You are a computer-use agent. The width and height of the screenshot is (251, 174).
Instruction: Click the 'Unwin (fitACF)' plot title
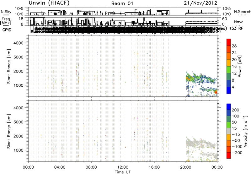click(49, 3)
